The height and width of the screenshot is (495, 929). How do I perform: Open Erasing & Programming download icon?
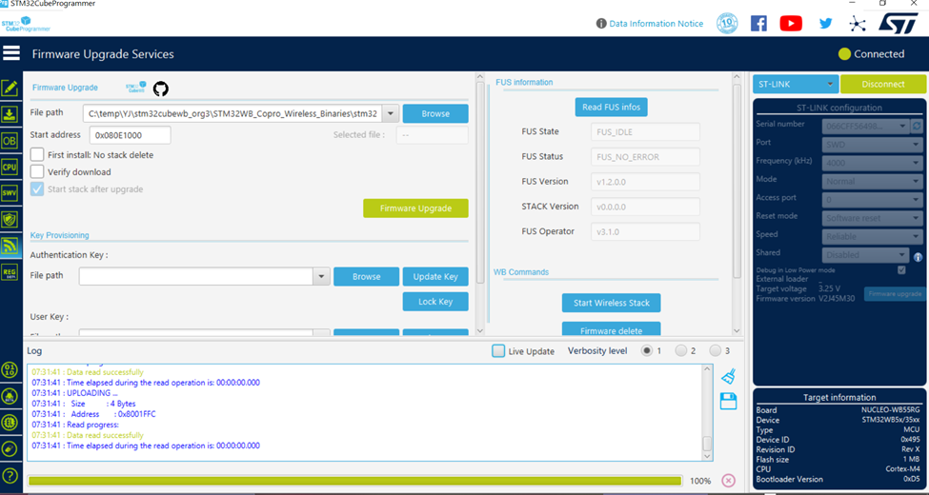(10, 115)
